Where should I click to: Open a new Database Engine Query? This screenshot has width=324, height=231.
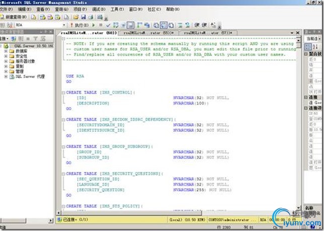pyautogui.click(x=34, y=17)
